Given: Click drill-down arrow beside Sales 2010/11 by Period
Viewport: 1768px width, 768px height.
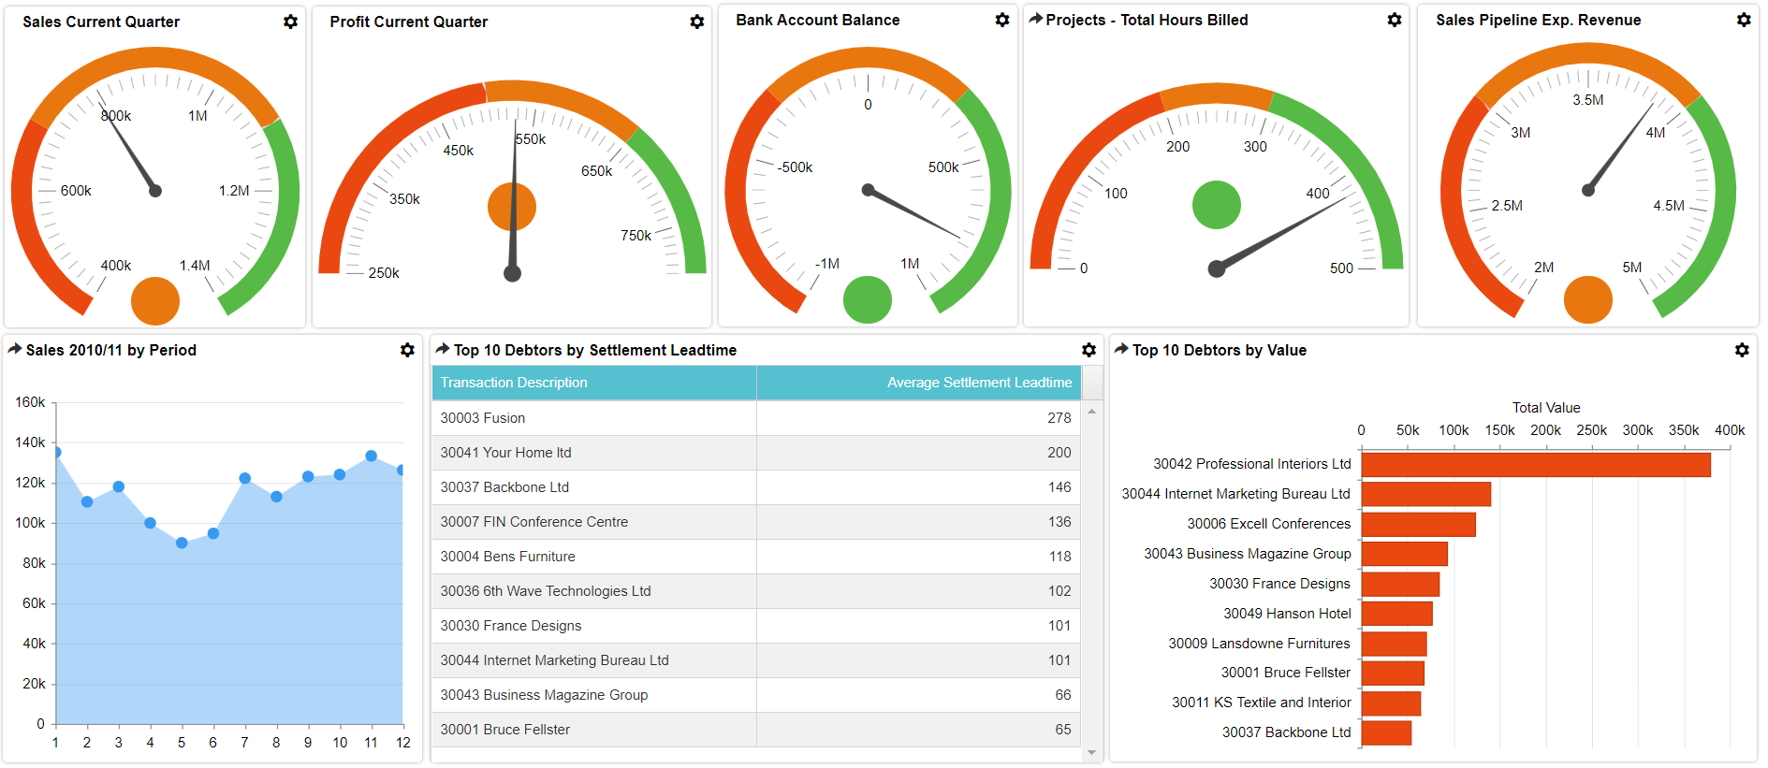Looking at the screenshot, I should click(x=15, y=349).
